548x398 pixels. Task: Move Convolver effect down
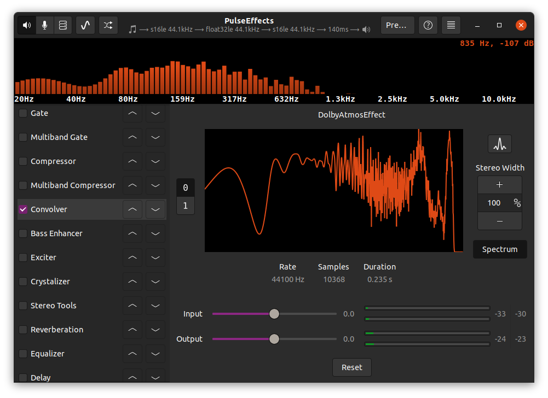[x=155, y=209]
